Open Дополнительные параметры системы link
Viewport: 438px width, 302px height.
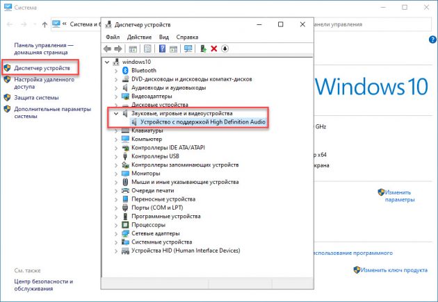(53, 112)
